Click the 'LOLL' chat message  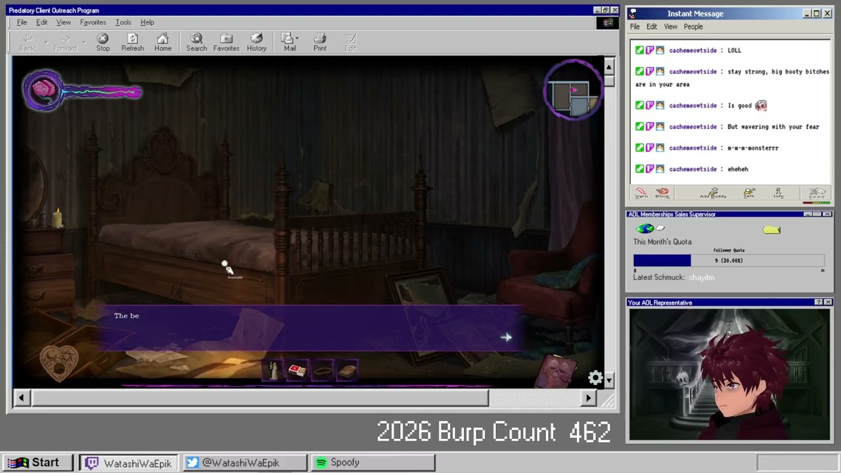(734, 51)
